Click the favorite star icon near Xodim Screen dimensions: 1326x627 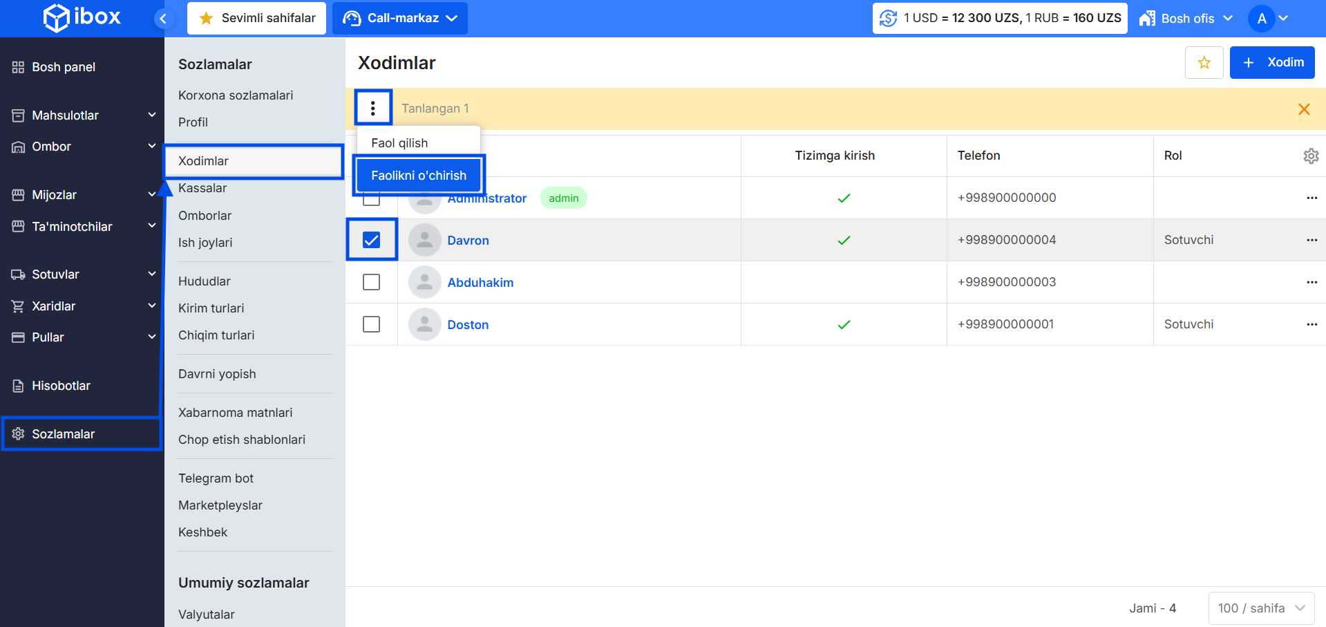point(1204,63)
